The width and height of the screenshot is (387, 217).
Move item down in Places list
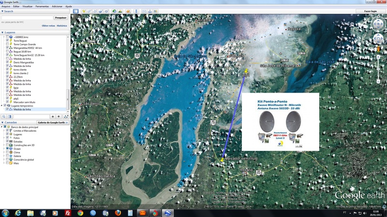pos(59,117)
